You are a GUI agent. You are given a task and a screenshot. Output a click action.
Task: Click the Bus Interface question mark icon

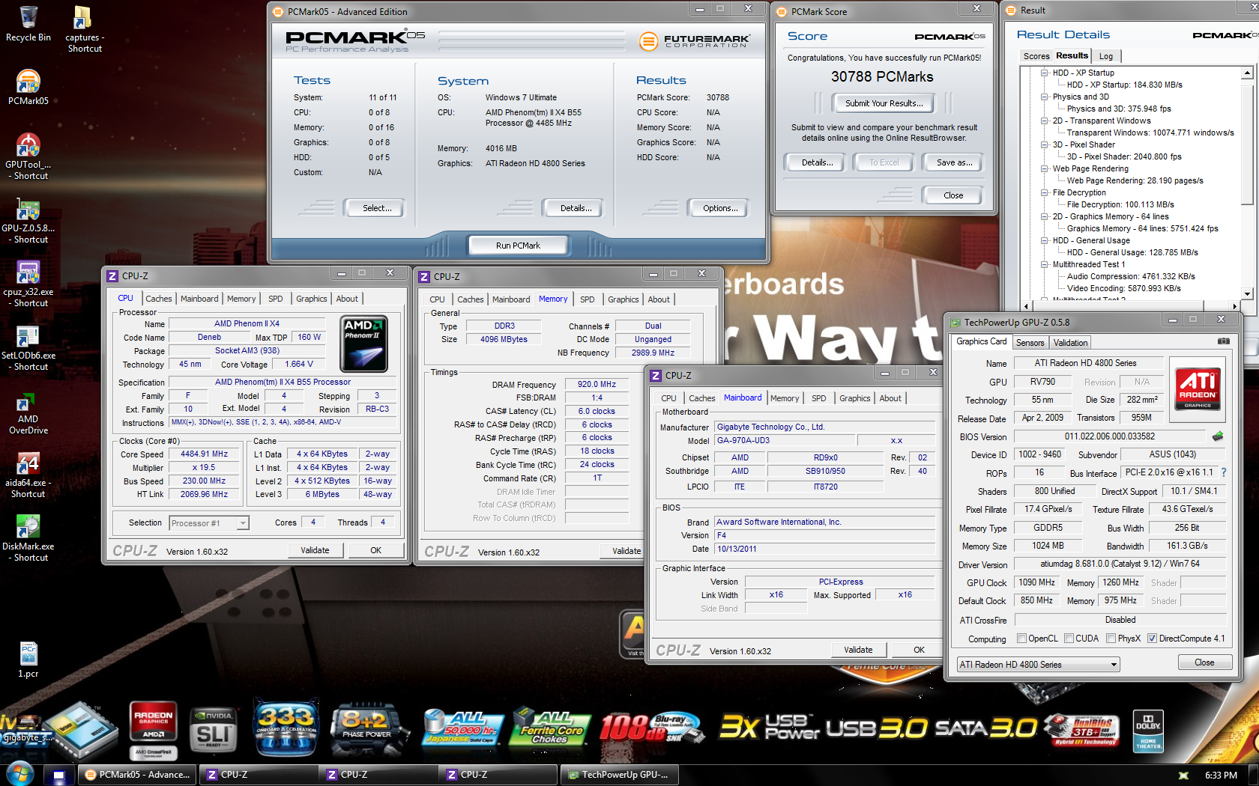[x=1224, y=472]
